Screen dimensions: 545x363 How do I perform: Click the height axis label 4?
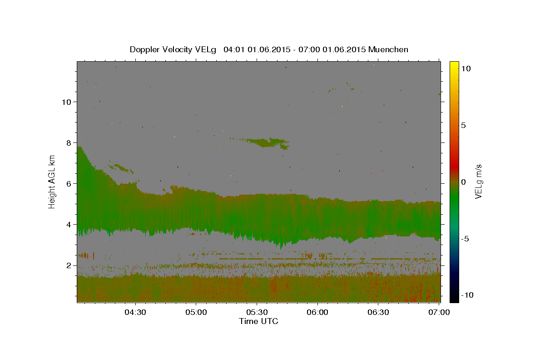tap(69, 224)
